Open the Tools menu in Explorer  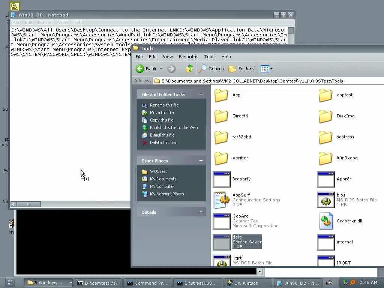(210, 57)
